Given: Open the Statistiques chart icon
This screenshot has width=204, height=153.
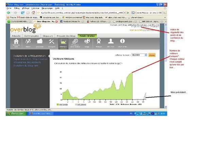Looking at the screenshot, I should pos(63,44).
